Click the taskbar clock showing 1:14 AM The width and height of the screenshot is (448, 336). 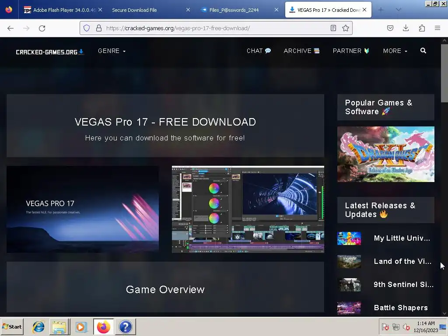click(x=426, y=326)
